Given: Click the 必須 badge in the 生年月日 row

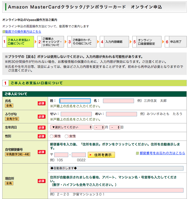Looking at the screenshot, I should pyautogui.click(x=41, y=128).
